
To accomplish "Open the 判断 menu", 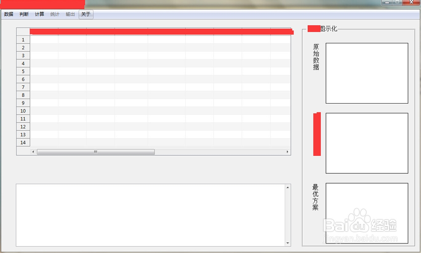I will [24, 14].
